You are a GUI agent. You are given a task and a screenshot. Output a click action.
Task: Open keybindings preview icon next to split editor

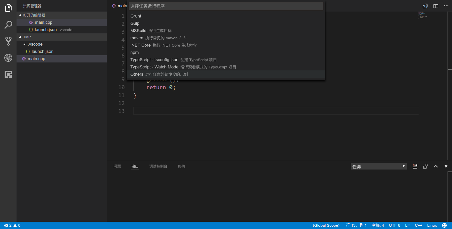[x=425, y=6]
